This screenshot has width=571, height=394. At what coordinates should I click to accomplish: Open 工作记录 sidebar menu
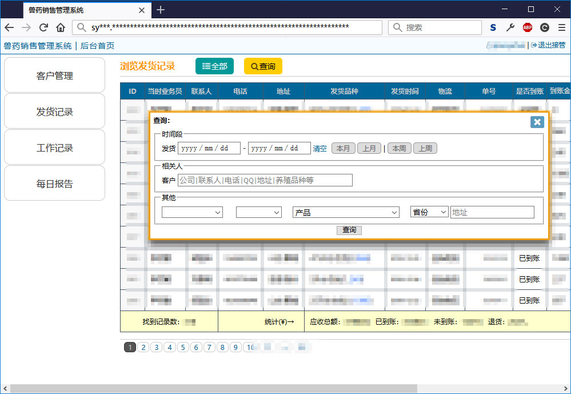(x=55, y=148)
